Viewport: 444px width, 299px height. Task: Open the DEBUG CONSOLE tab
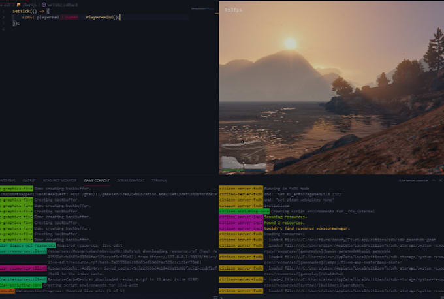[x=131, y=180]
